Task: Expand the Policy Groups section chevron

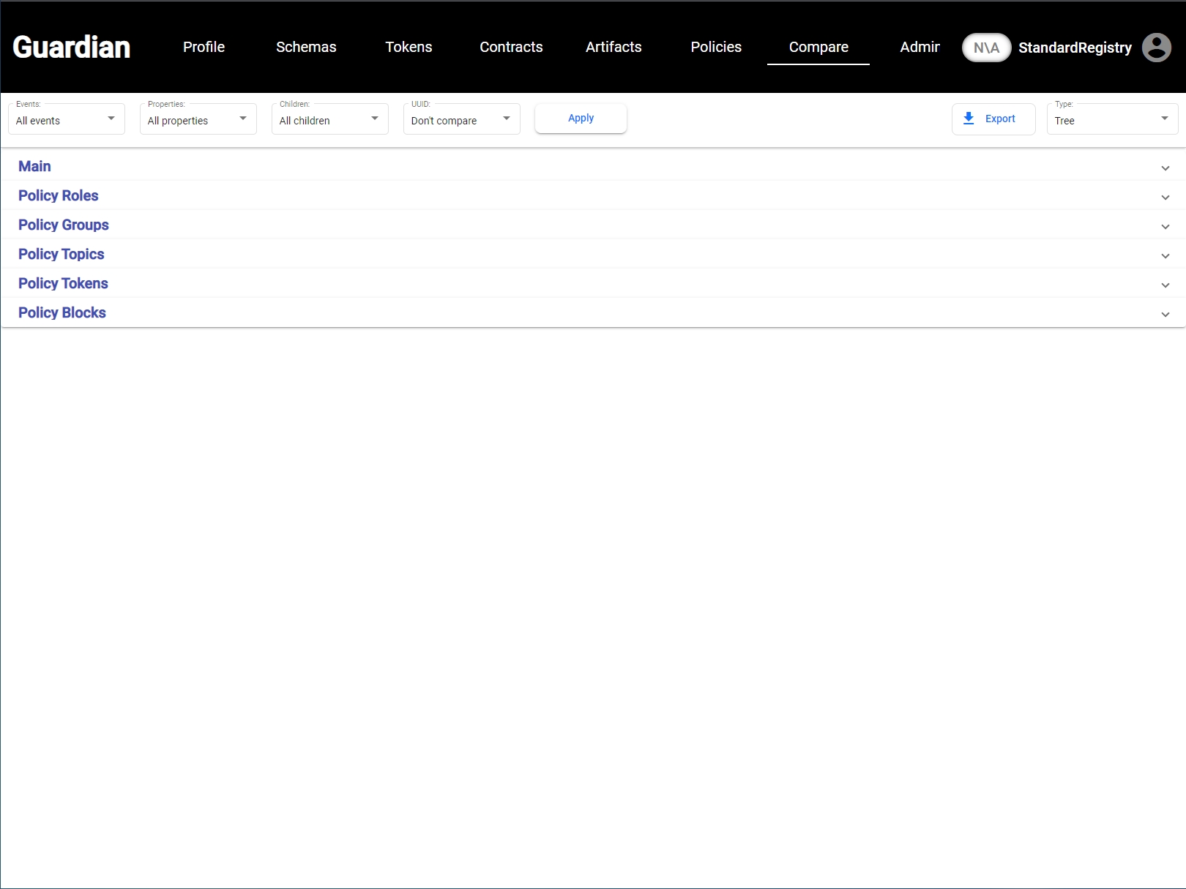Action: [x=1165, y=227]
